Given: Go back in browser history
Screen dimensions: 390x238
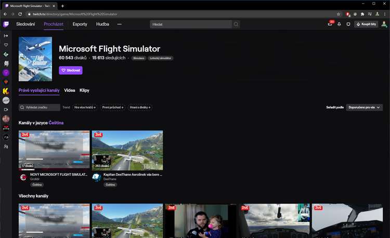Looking at the screenshot, I should coord(5,14).
